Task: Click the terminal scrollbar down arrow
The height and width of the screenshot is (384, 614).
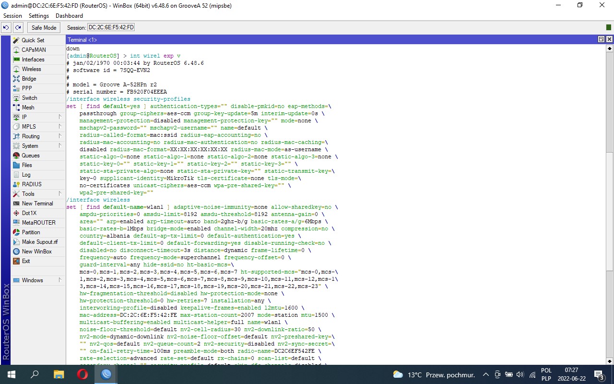Action: [610, 361]
